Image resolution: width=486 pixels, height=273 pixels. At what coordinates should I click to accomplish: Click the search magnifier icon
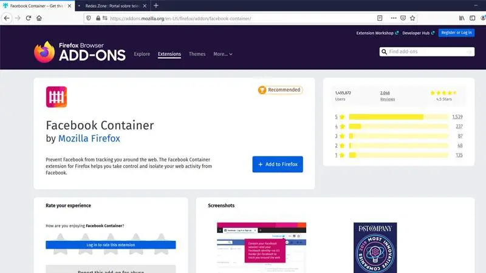385,52
